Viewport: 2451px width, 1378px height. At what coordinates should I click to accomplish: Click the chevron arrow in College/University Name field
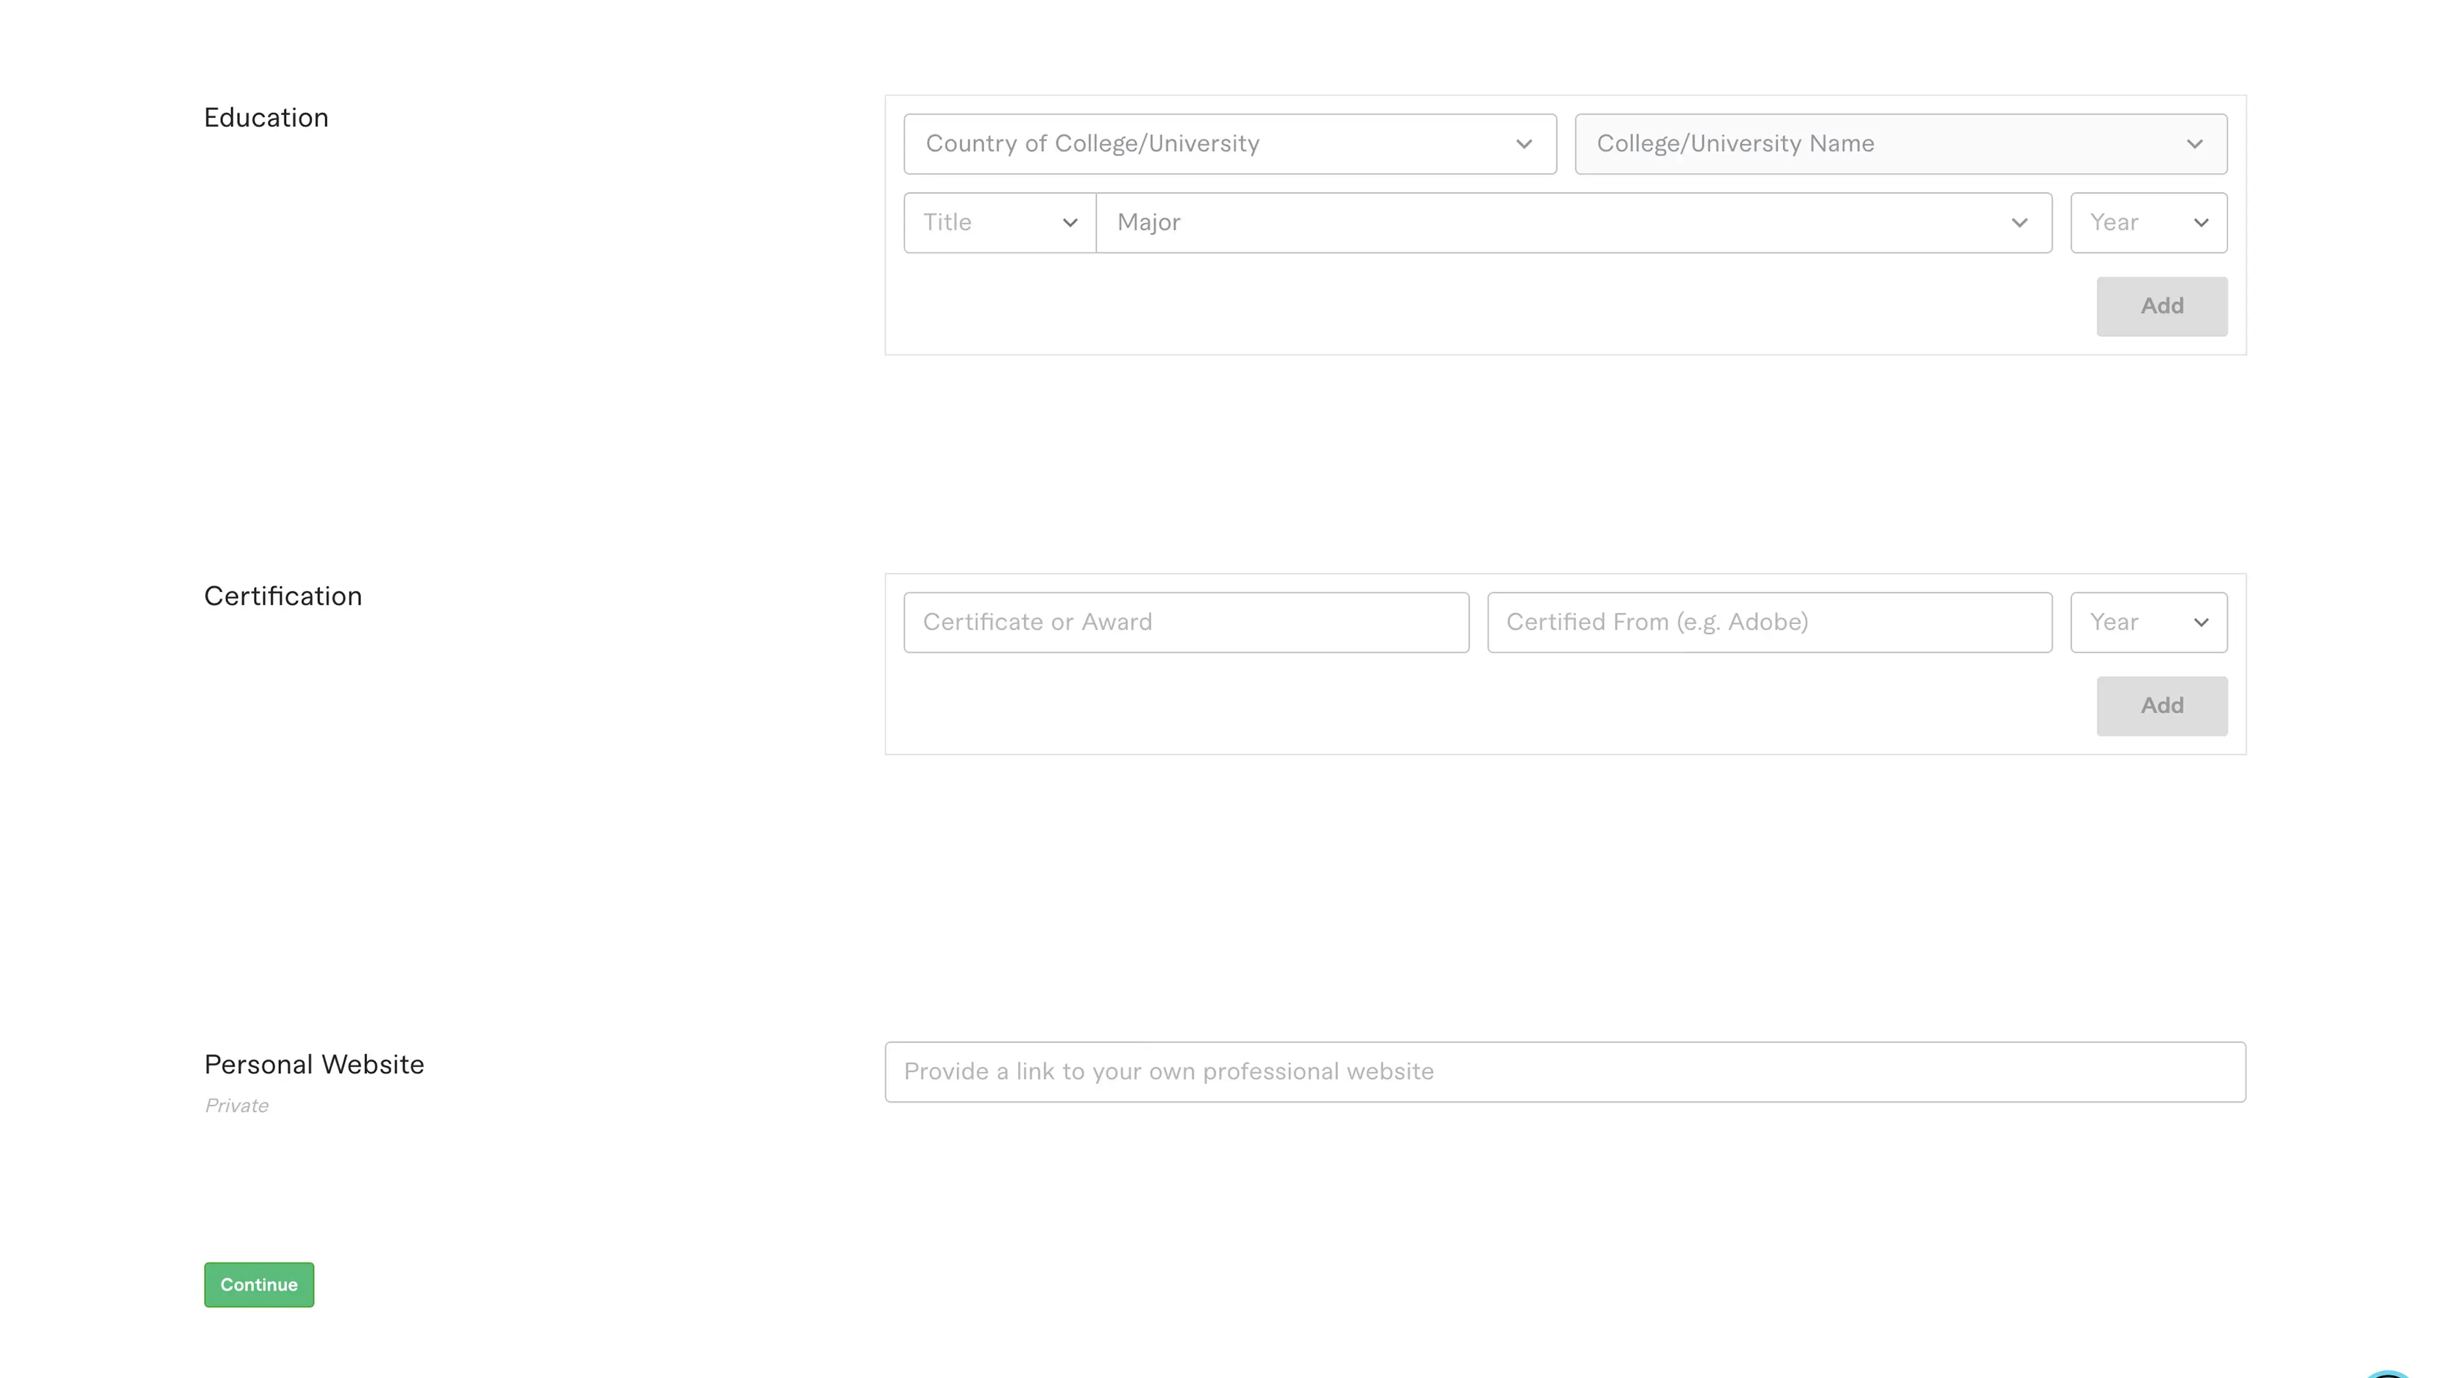[x=2194, y=145]
